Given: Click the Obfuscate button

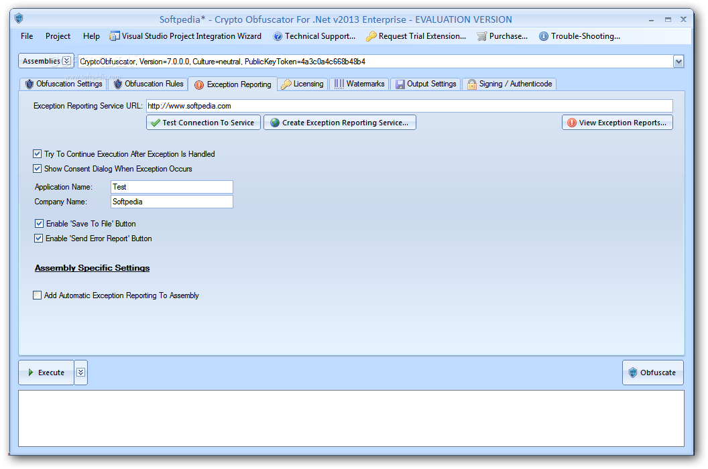Looking at the screenshot, I should [x=653, y=373].
